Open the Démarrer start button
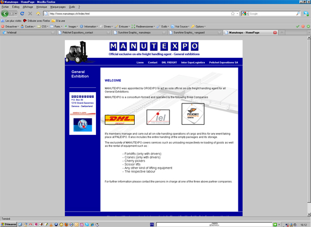Image resolution: width=311 pixels, height=227 pixels. 9,224
